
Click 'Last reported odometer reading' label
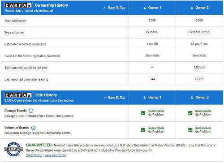[x=26, y=79]
